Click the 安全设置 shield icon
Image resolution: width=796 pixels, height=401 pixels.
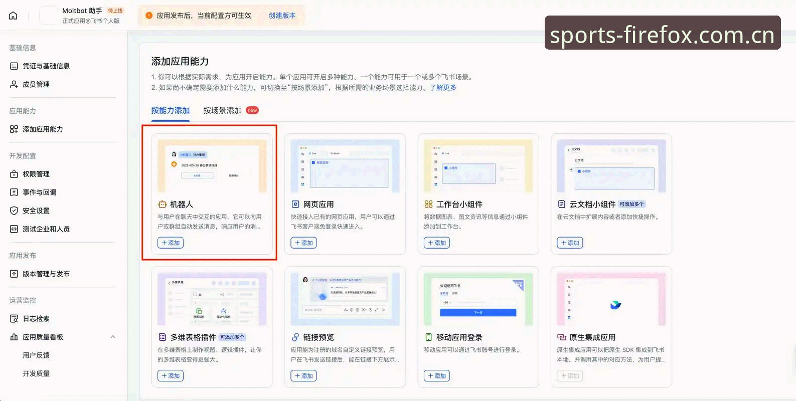tap(14, 211)
